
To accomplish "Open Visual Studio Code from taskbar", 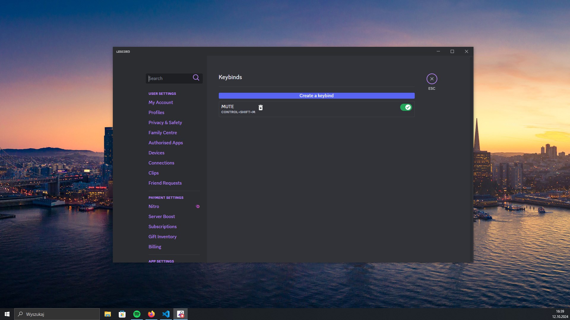I will (x=166, y=314).
